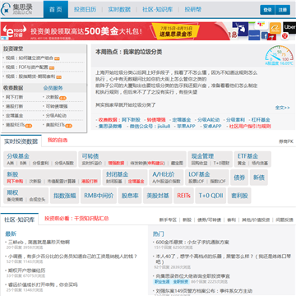This screenshot has width=296, height=296.
Task: Open the 券商PK link
Action: (x=286, y=142)
